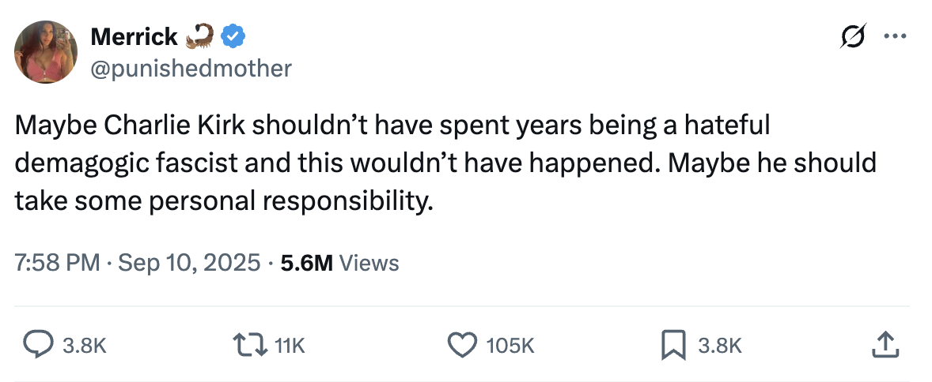View analytics via 5.6M Views
The width and height of the screenshot is (932, 382).
coord(339,263)
